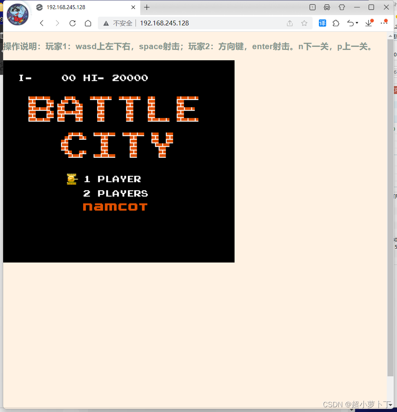This screenshot has width=397, height=412.
Task: Click the namcot logo in game
Action: coord(115,207)
